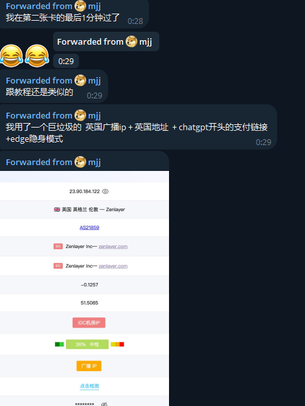Click the mjj avatar above the laughing emojis

(131, 41)
